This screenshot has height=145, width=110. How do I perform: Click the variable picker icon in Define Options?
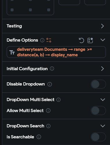[x=90, y=40]
